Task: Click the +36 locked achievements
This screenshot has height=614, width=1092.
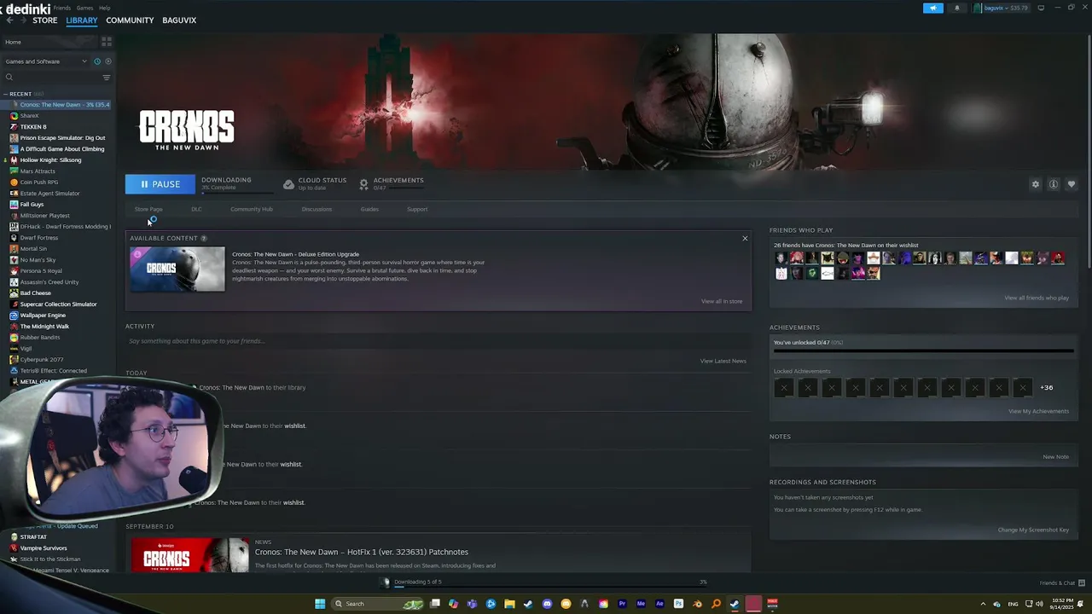Action: click(x=1046, y=387)
